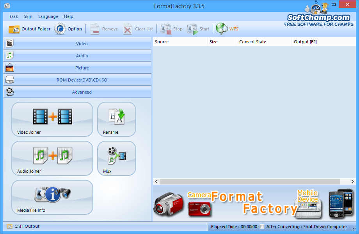
Task: Click the Output [F2] column header
Action: 324,42
